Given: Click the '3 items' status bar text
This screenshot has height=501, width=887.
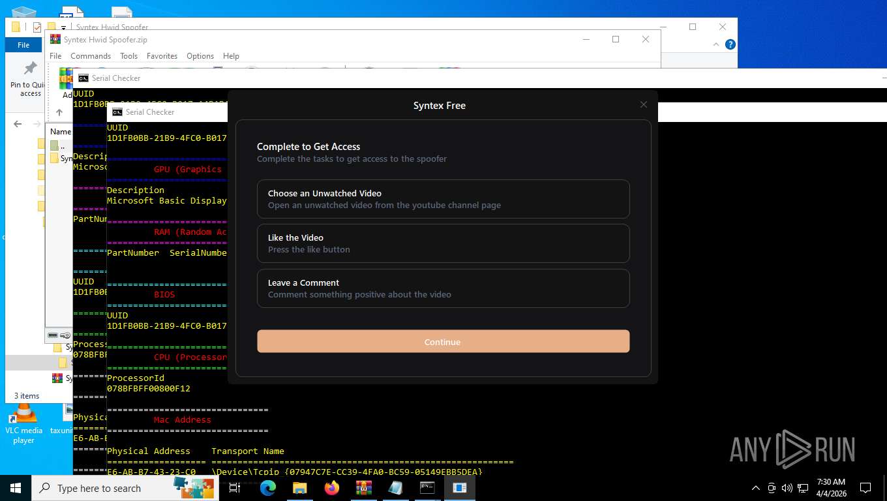Looking at the screenshot, I should (x=27, y=395).
